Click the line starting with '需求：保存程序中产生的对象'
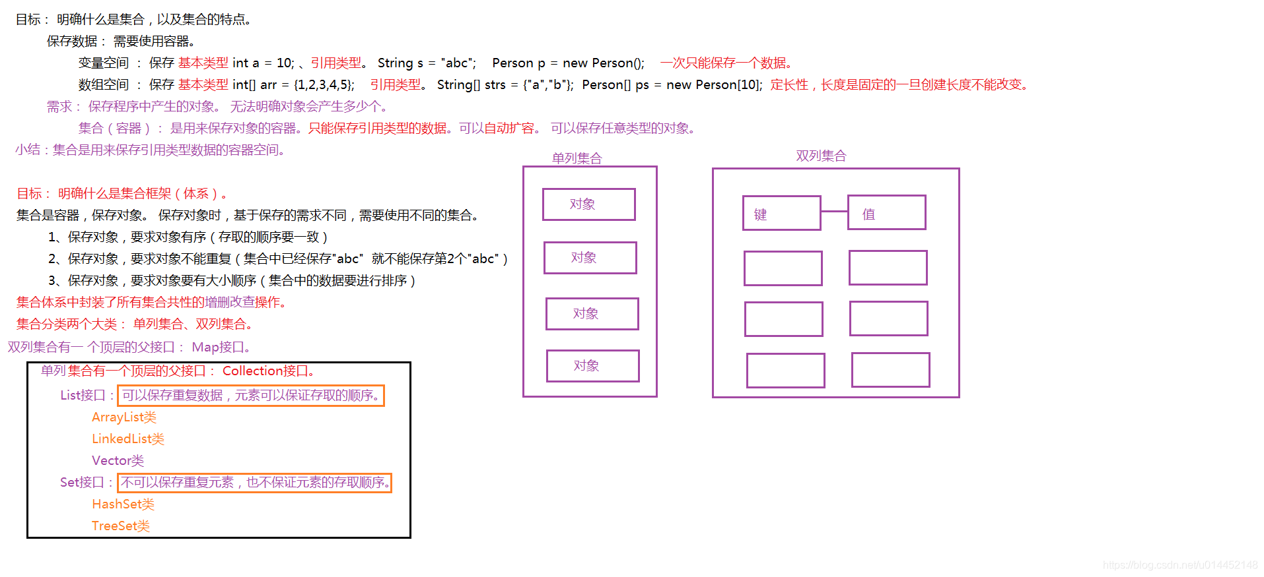 (217, 107)
